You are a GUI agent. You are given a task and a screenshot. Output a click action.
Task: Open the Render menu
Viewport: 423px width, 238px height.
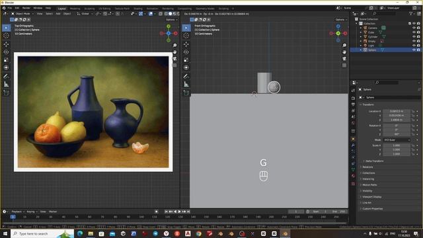click(x=26, y=8)
